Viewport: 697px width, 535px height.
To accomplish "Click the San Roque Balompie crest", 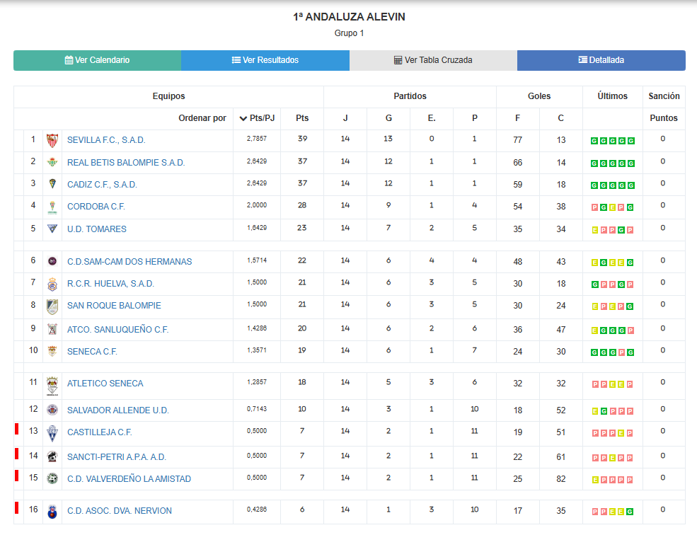I will point(52,306).
